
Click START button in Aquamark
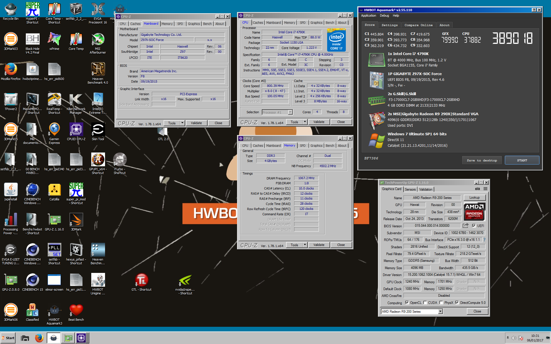(522, 160)
